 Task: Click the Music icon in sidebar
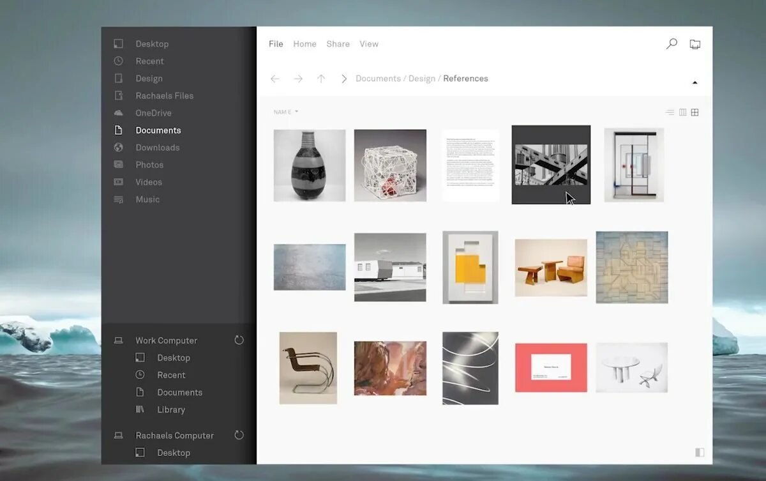point(118,199)
